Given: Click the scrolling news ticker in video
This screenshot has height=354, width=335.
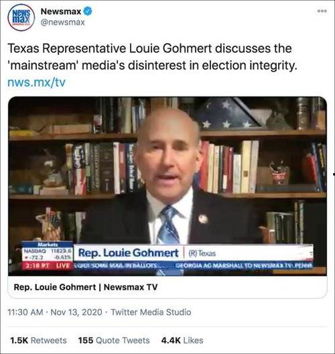Looking at the screenshot, I should [x=193, y=265].
